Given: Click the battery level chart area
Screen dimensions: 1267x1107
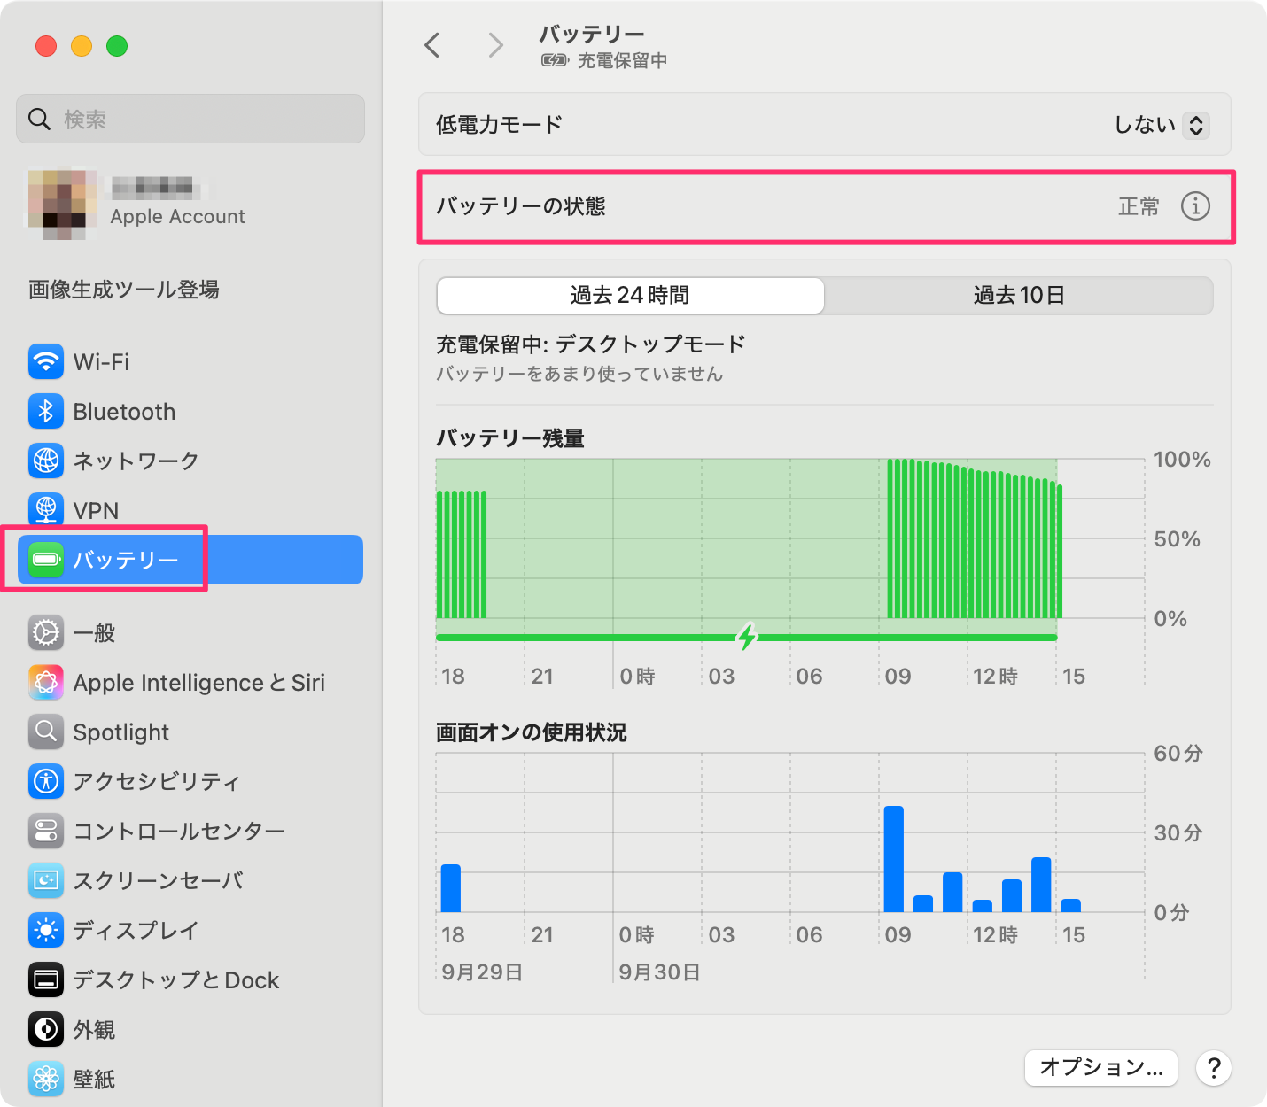Looking at the screenshot, I should point(789,540).
